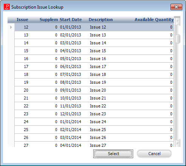186x166 pixels.
Task: Click the Select button
Action: [x=113, y=154]
